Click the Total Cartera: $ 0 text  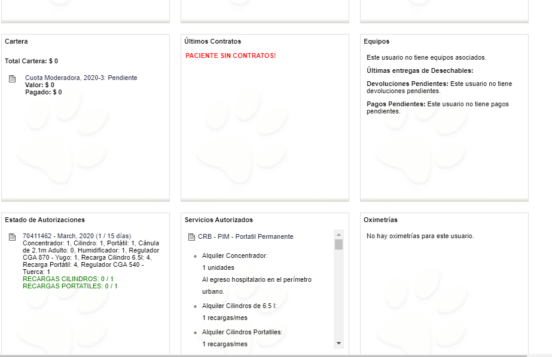pyautogui.click(x=31, y=61)
